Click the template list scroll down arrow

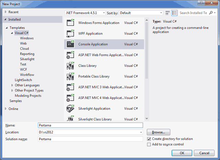click(147, 118)
